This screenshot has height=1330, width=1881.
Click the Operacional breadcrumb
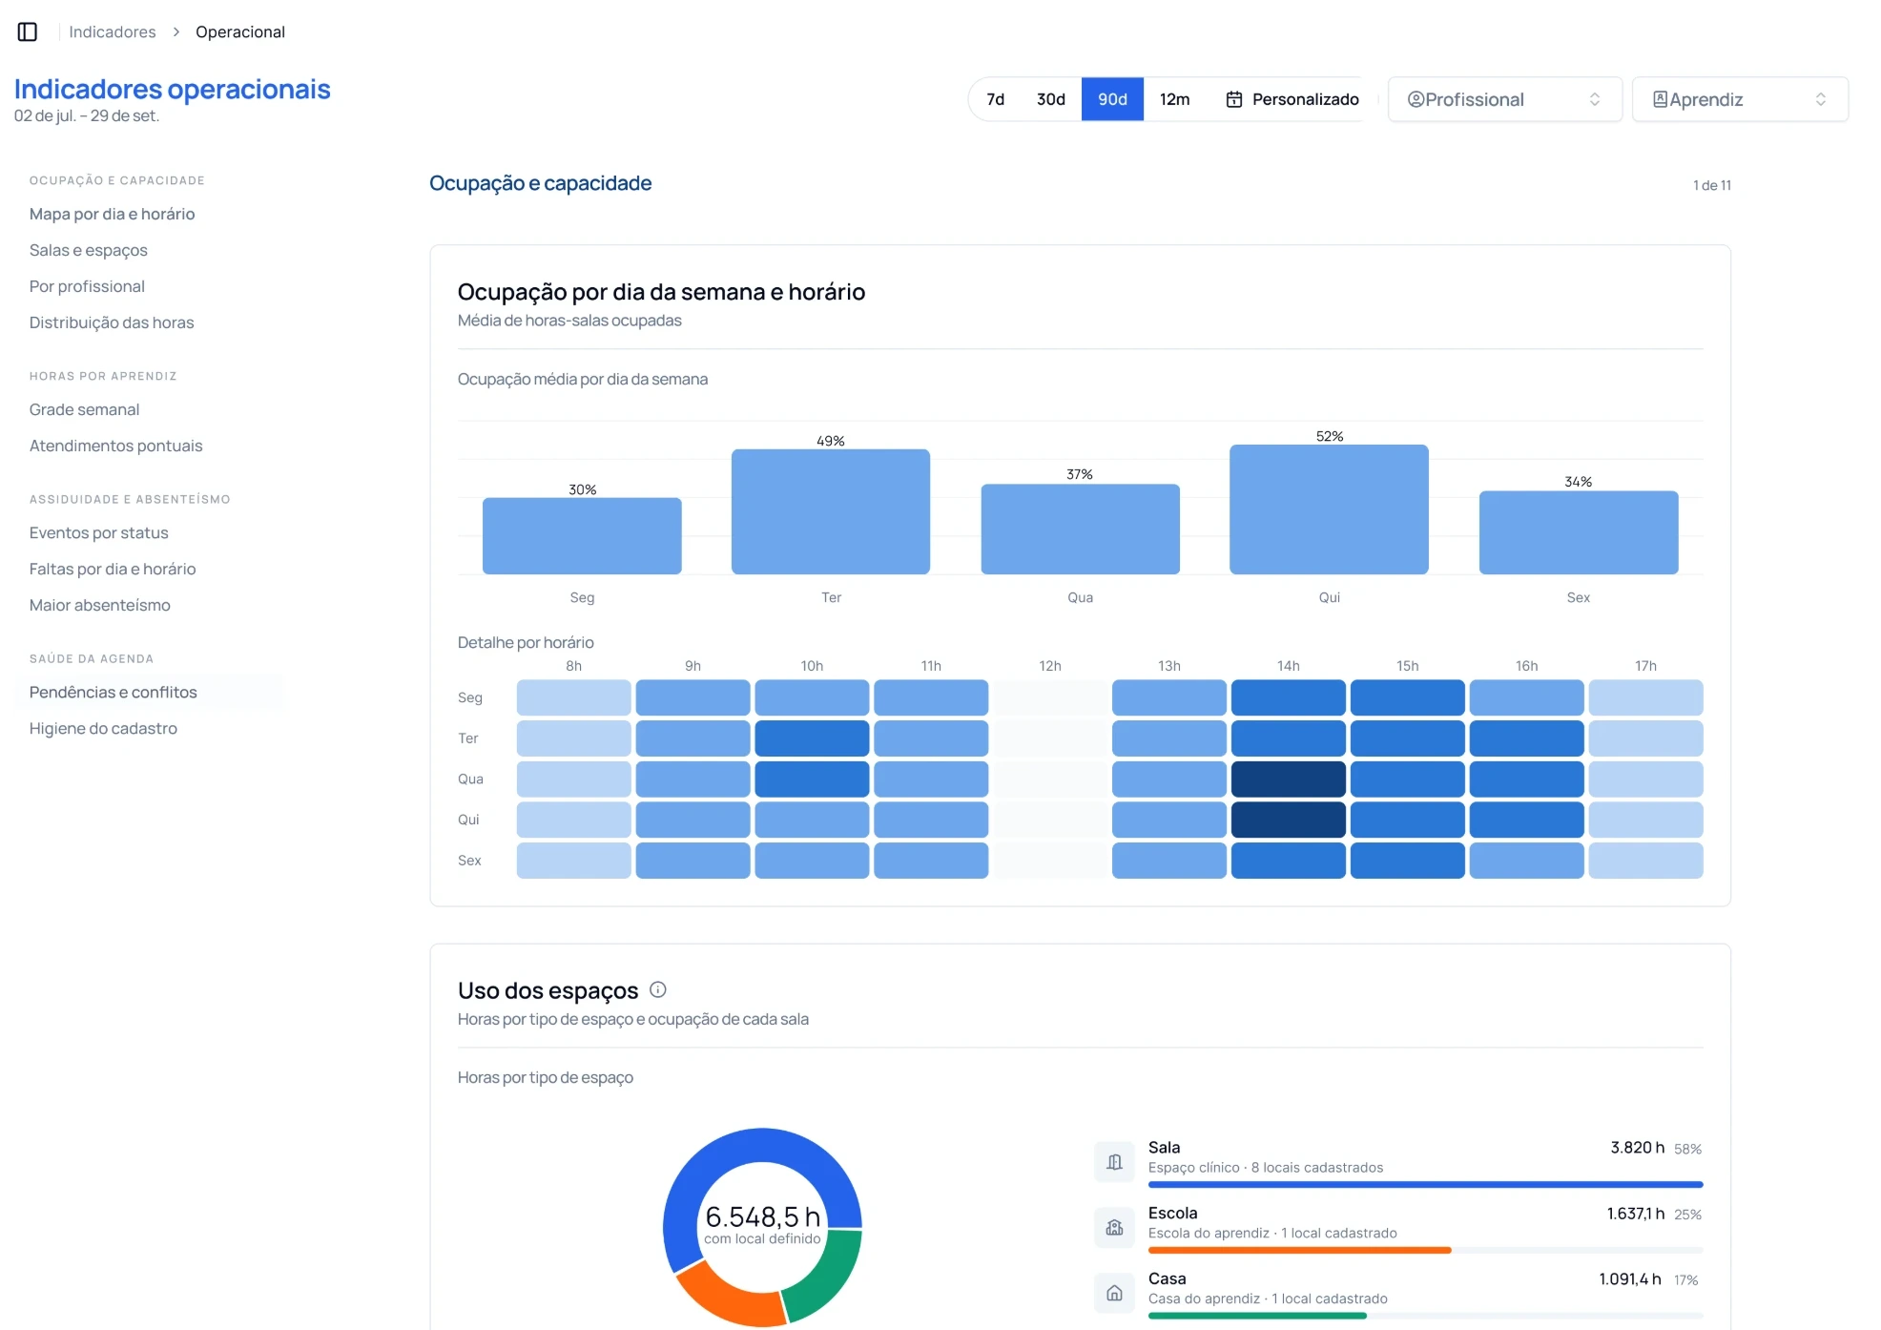coord(240,31)
